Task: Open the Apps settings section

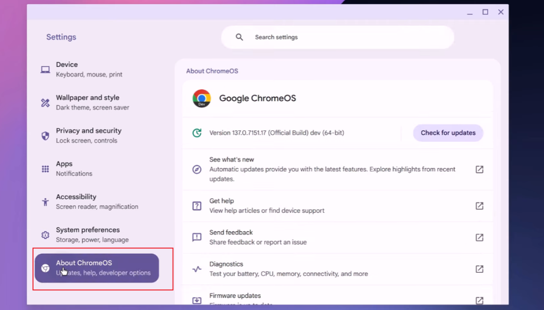Action: point(97,169)
